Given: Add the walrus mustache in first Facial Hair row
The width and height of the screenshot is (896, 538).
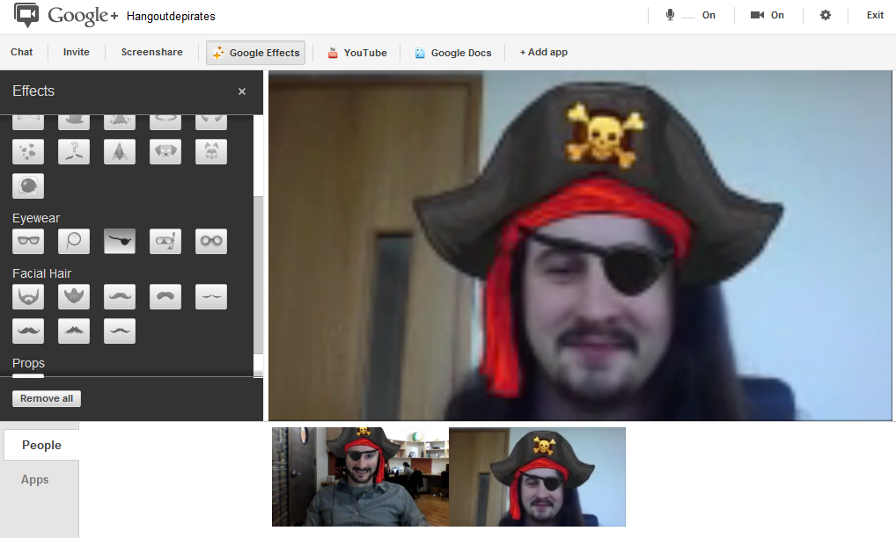Looking at the screenshot, I should (x=120, y=296).
